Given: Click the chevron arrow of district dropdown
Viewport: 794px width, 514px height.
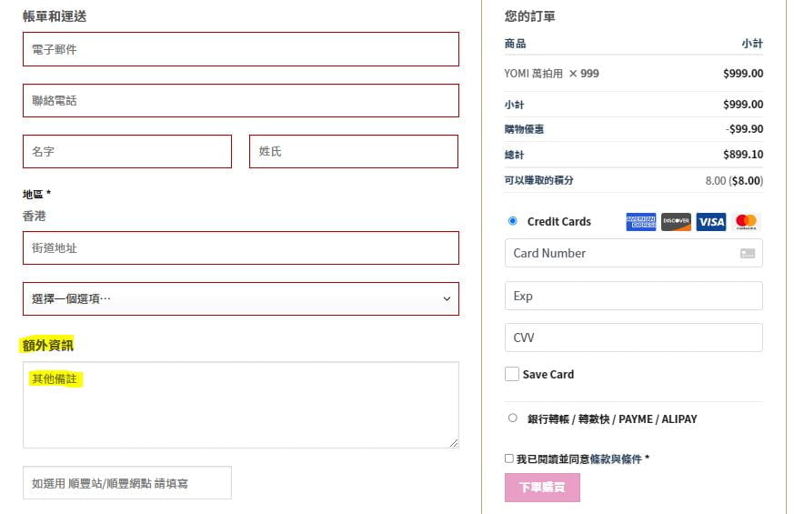Looking at the screenshot, I should [x=447, y=298].
